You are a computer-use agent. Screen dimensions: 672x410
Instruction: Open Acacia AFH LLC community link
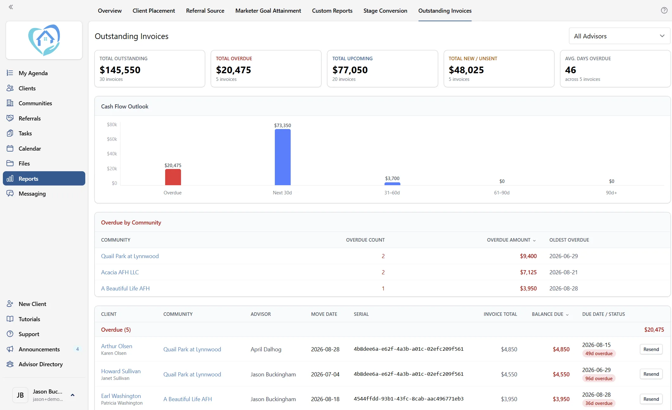click(x=120, y=272)
